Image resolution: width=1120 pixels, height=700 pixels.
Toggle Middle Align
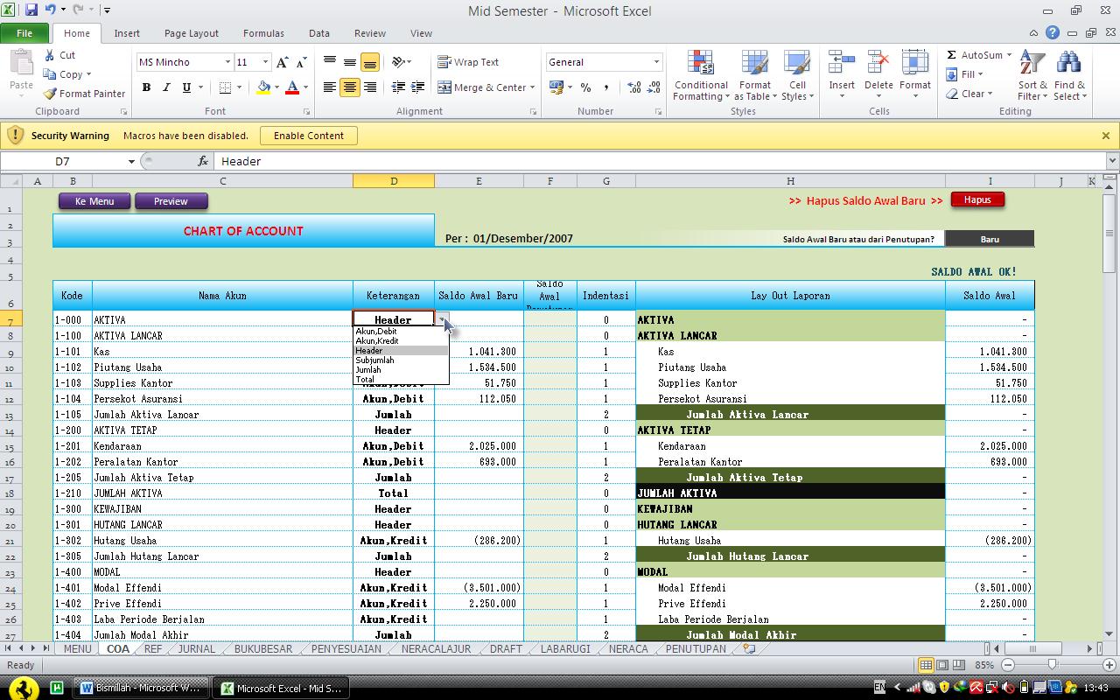[x=350, y=62]
